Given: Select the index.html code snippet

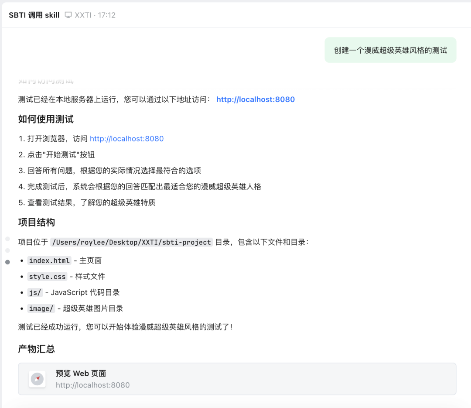Looking at the screenshot, I should click(x=49, y=261).
